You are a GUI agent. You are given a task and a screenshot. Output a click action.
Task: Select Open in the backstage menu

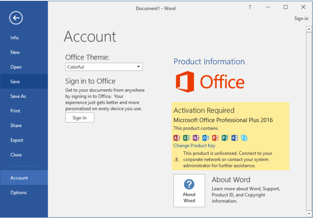24,67
